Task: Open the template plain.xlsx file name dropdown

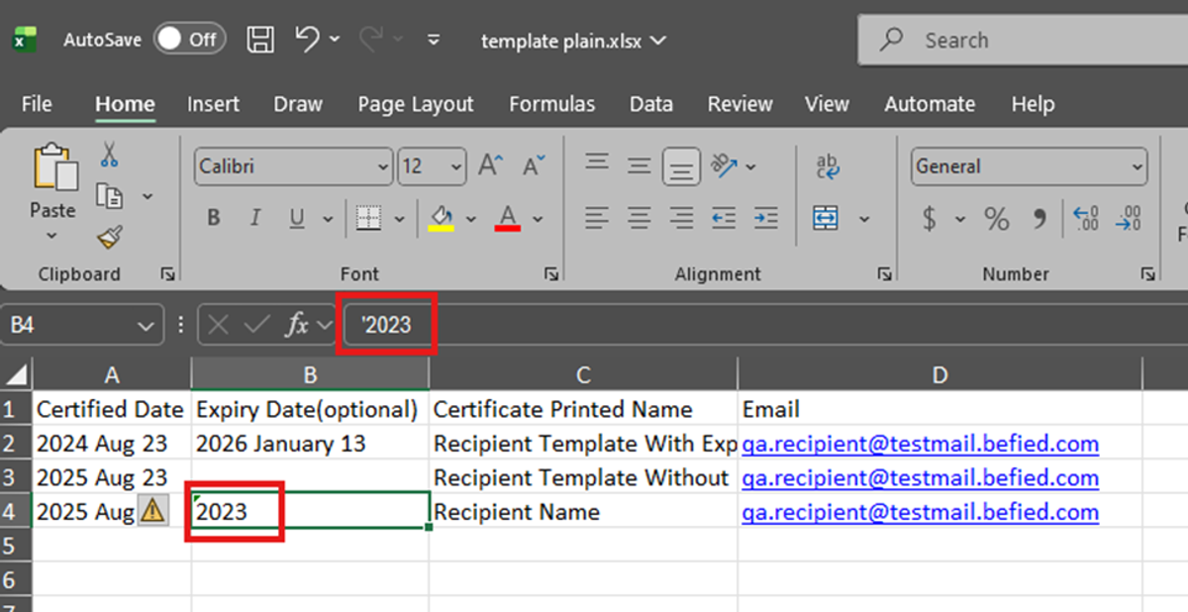Action: tap(573, 41)
